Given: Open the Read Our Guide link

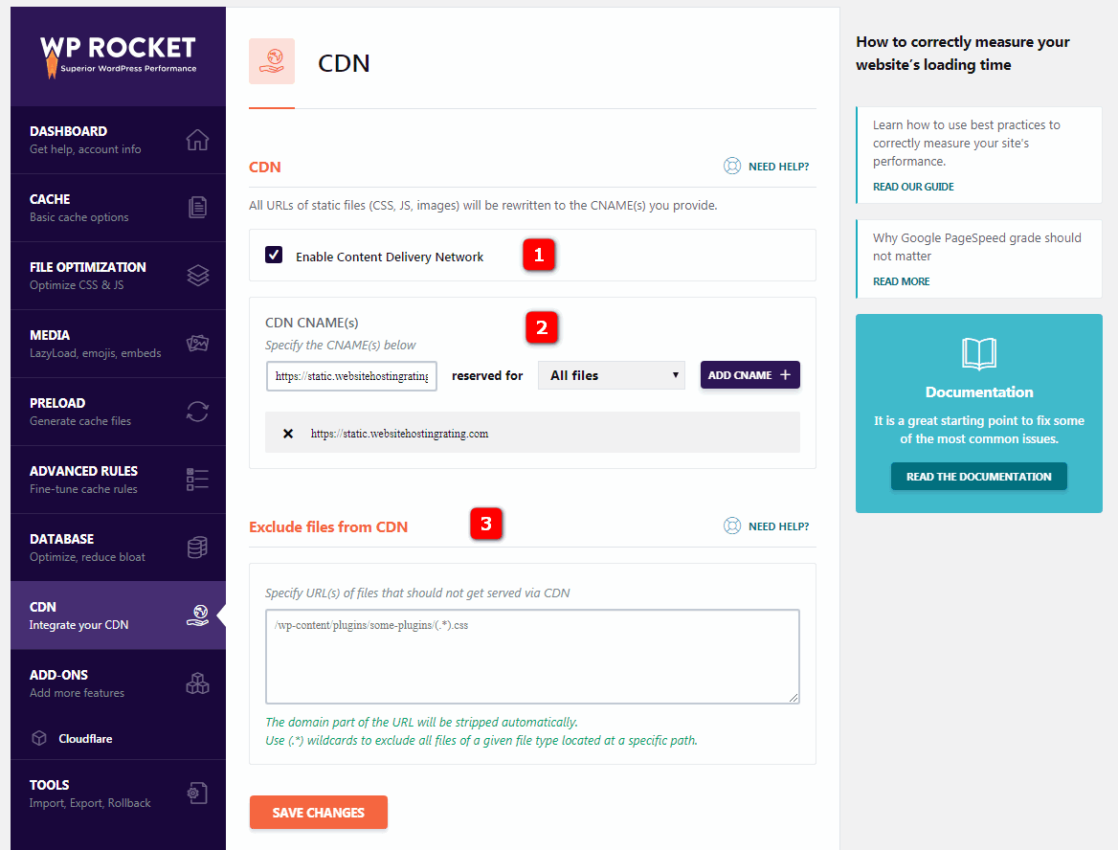Looking at the screenshot, I should [913, 187].
